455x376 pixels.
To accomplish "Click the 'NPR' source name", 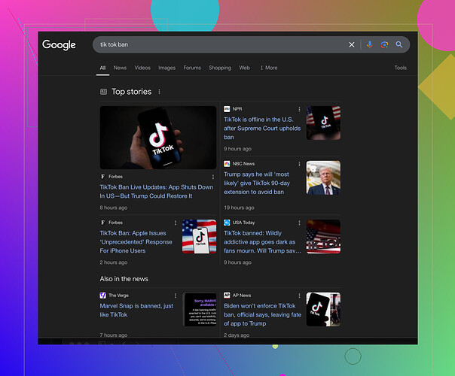I will pos(237,109).
